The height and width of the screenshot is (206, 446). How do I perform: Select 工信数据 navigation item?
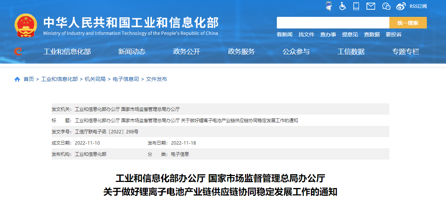(351, 52)
